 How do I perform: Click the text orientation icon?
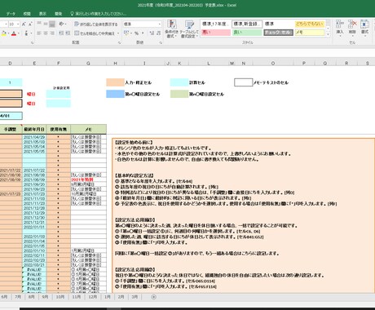(x=61, y=24)
